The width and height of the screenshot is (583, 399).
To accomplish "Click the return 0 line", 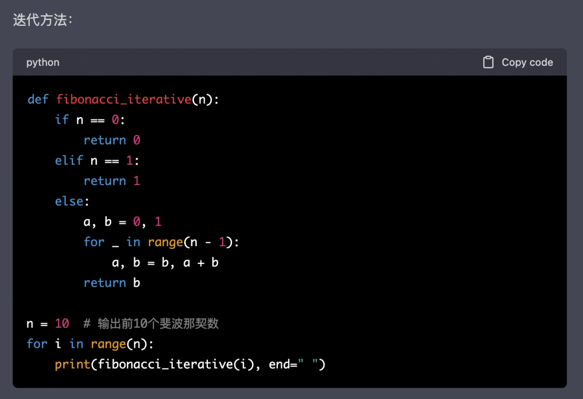I will (x=112, y=140).
